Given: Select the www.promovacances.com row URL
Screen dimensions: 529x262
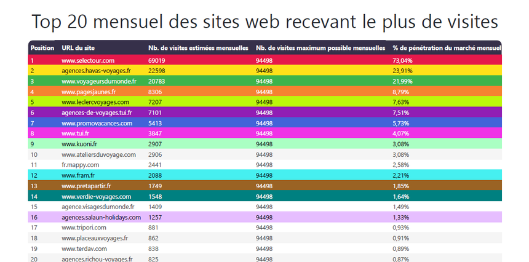Looking at the screenshot, I should [97, 123].
